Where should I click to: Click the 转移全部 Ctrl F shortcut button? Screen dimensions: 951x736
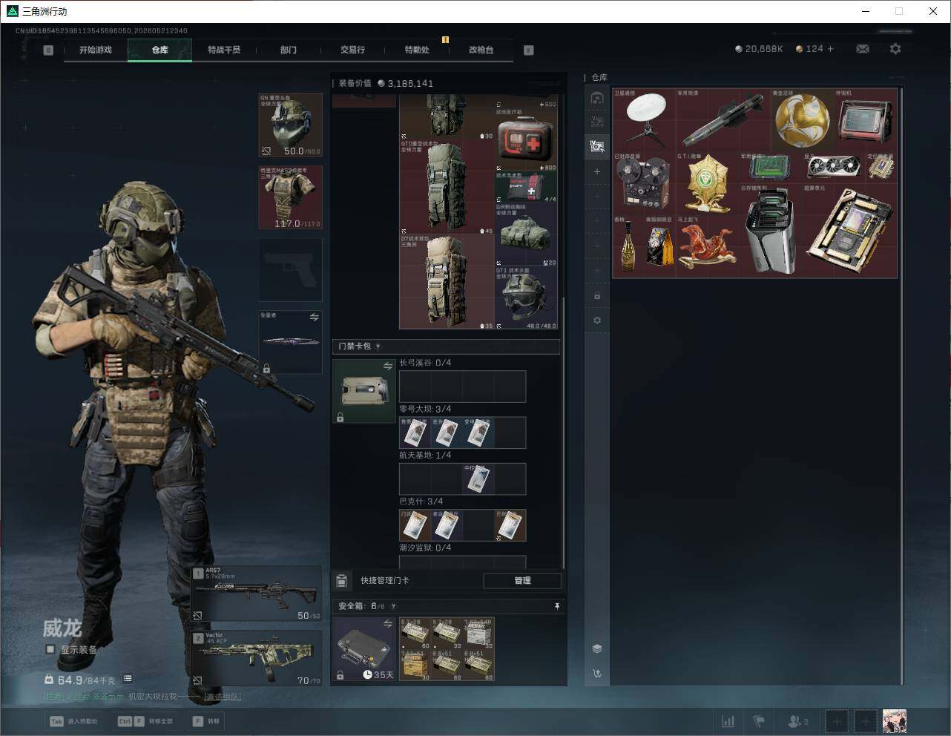click(x=146, y=721)
